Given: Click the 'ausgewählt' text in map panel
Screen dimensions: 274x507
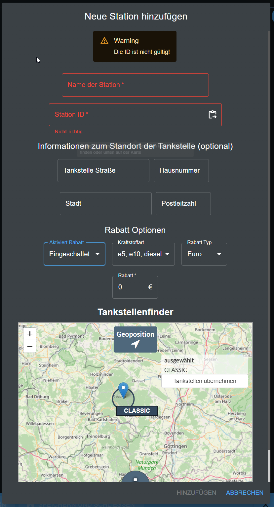Looking at the screenshot, I should [179, 360].
